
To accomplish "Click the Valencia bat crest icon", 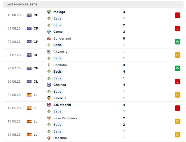I will pos(49,98).
